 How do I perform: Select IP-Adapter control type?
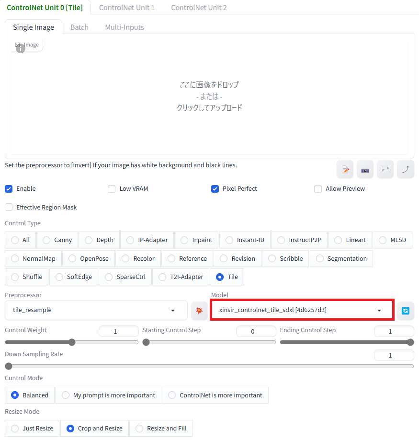[x=147, y=240]
